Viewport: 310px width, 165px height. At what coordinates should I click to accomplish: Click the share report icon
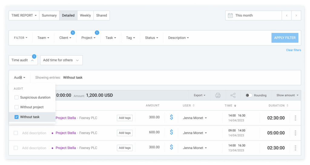click(233, 95)
